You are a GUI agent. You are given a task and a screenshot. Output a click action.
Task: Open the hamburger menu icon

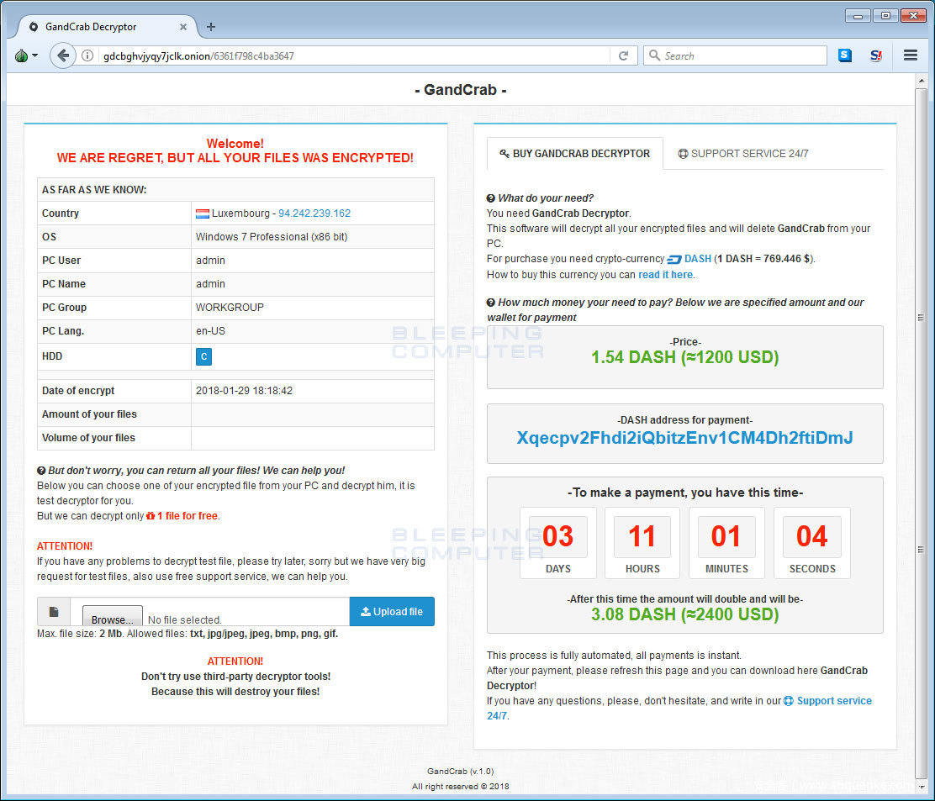pos(910,55)
